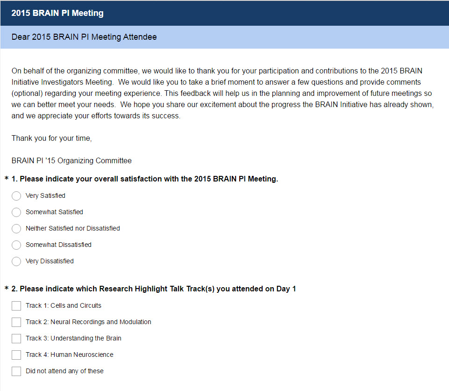Click the required asterisk beside question 2
449x391 pixels.
pos(7,289)
